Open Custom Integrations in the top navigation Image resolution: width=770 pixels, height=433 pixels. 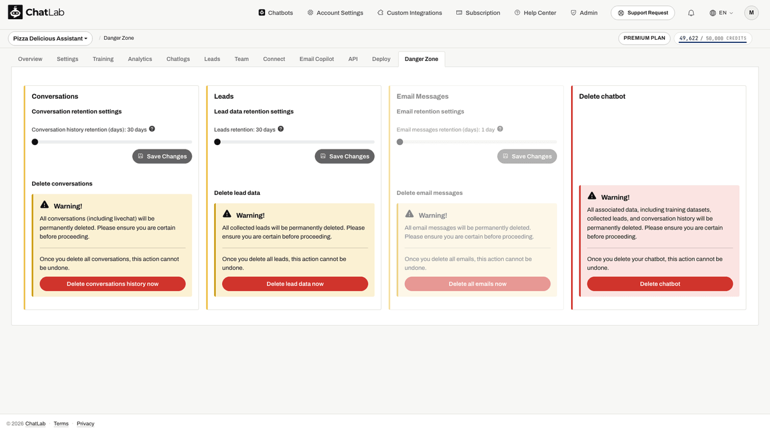coord(409,13)
